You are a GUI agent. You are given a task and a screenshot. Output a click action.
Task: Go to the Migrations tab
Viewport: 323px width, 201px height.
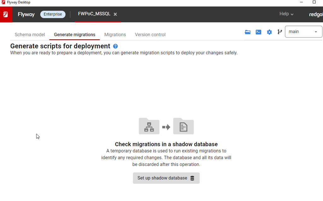click(x=115, y=35)
